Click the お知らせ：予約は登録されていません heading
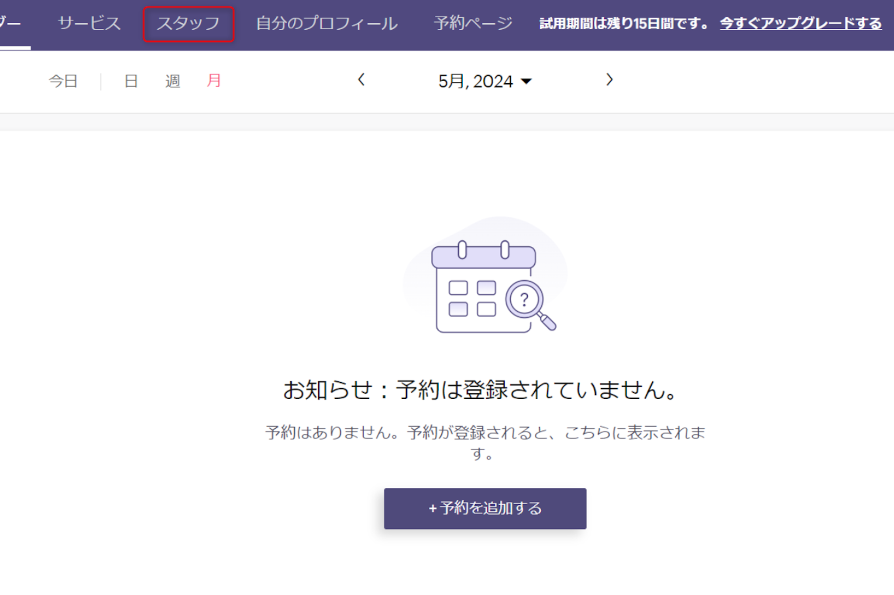This screenshot has width=894, height=595. pos(481,390)
